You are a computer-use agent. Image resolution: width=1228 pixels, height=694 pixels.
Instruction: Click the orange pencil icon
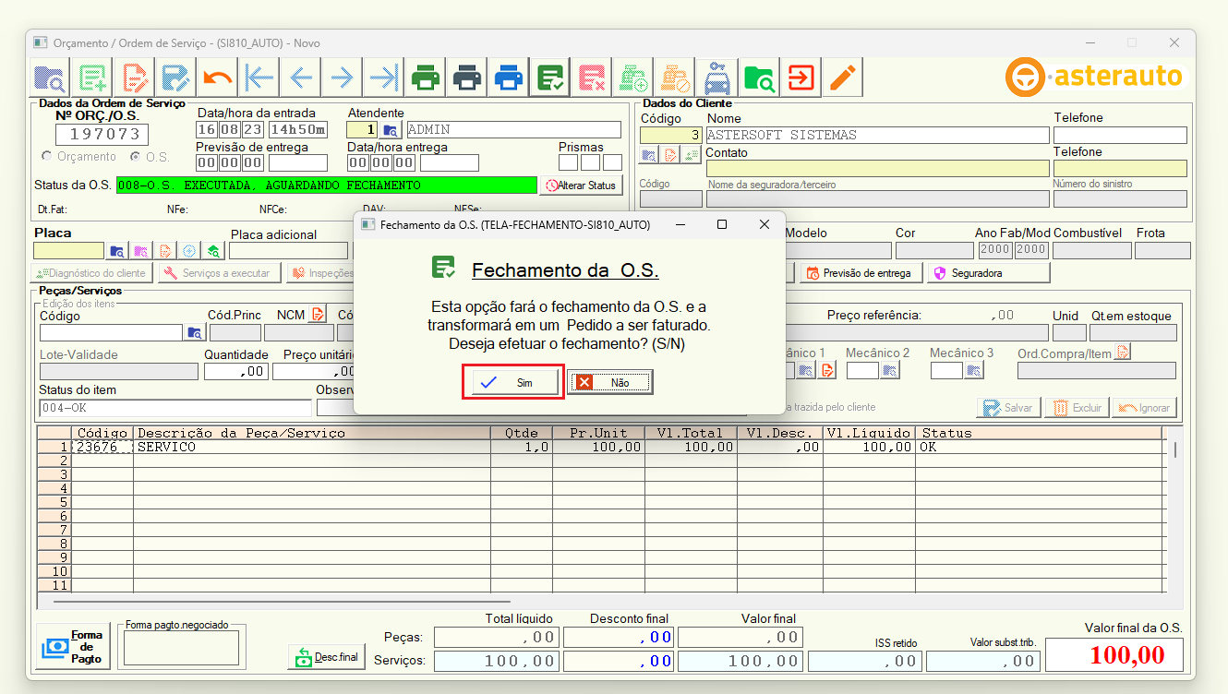[x=843, y=78]
